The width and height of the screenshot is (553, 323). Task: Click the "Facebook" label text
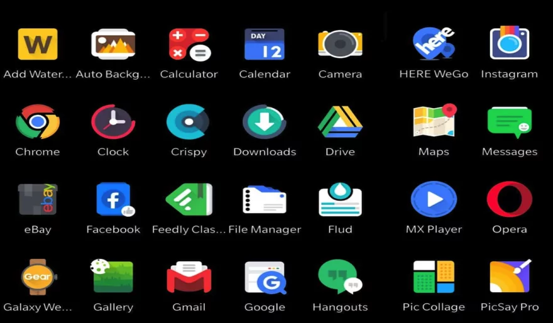[x=113, y=229]
